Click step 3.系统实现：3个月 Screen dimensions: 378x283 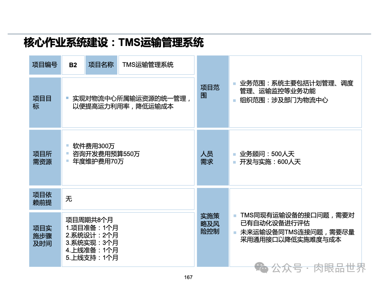[92, 243]
